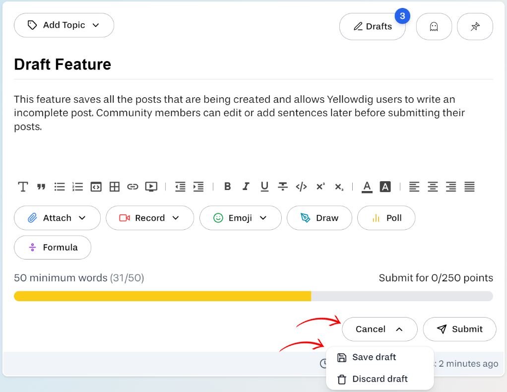Click the yellow word-count progress bar

click(x=162, y=296)
